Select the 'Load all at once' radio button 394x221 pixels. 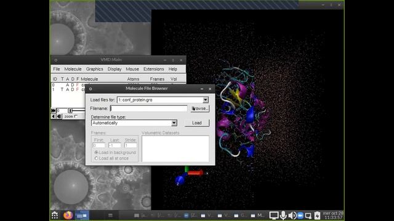(96, 158)
